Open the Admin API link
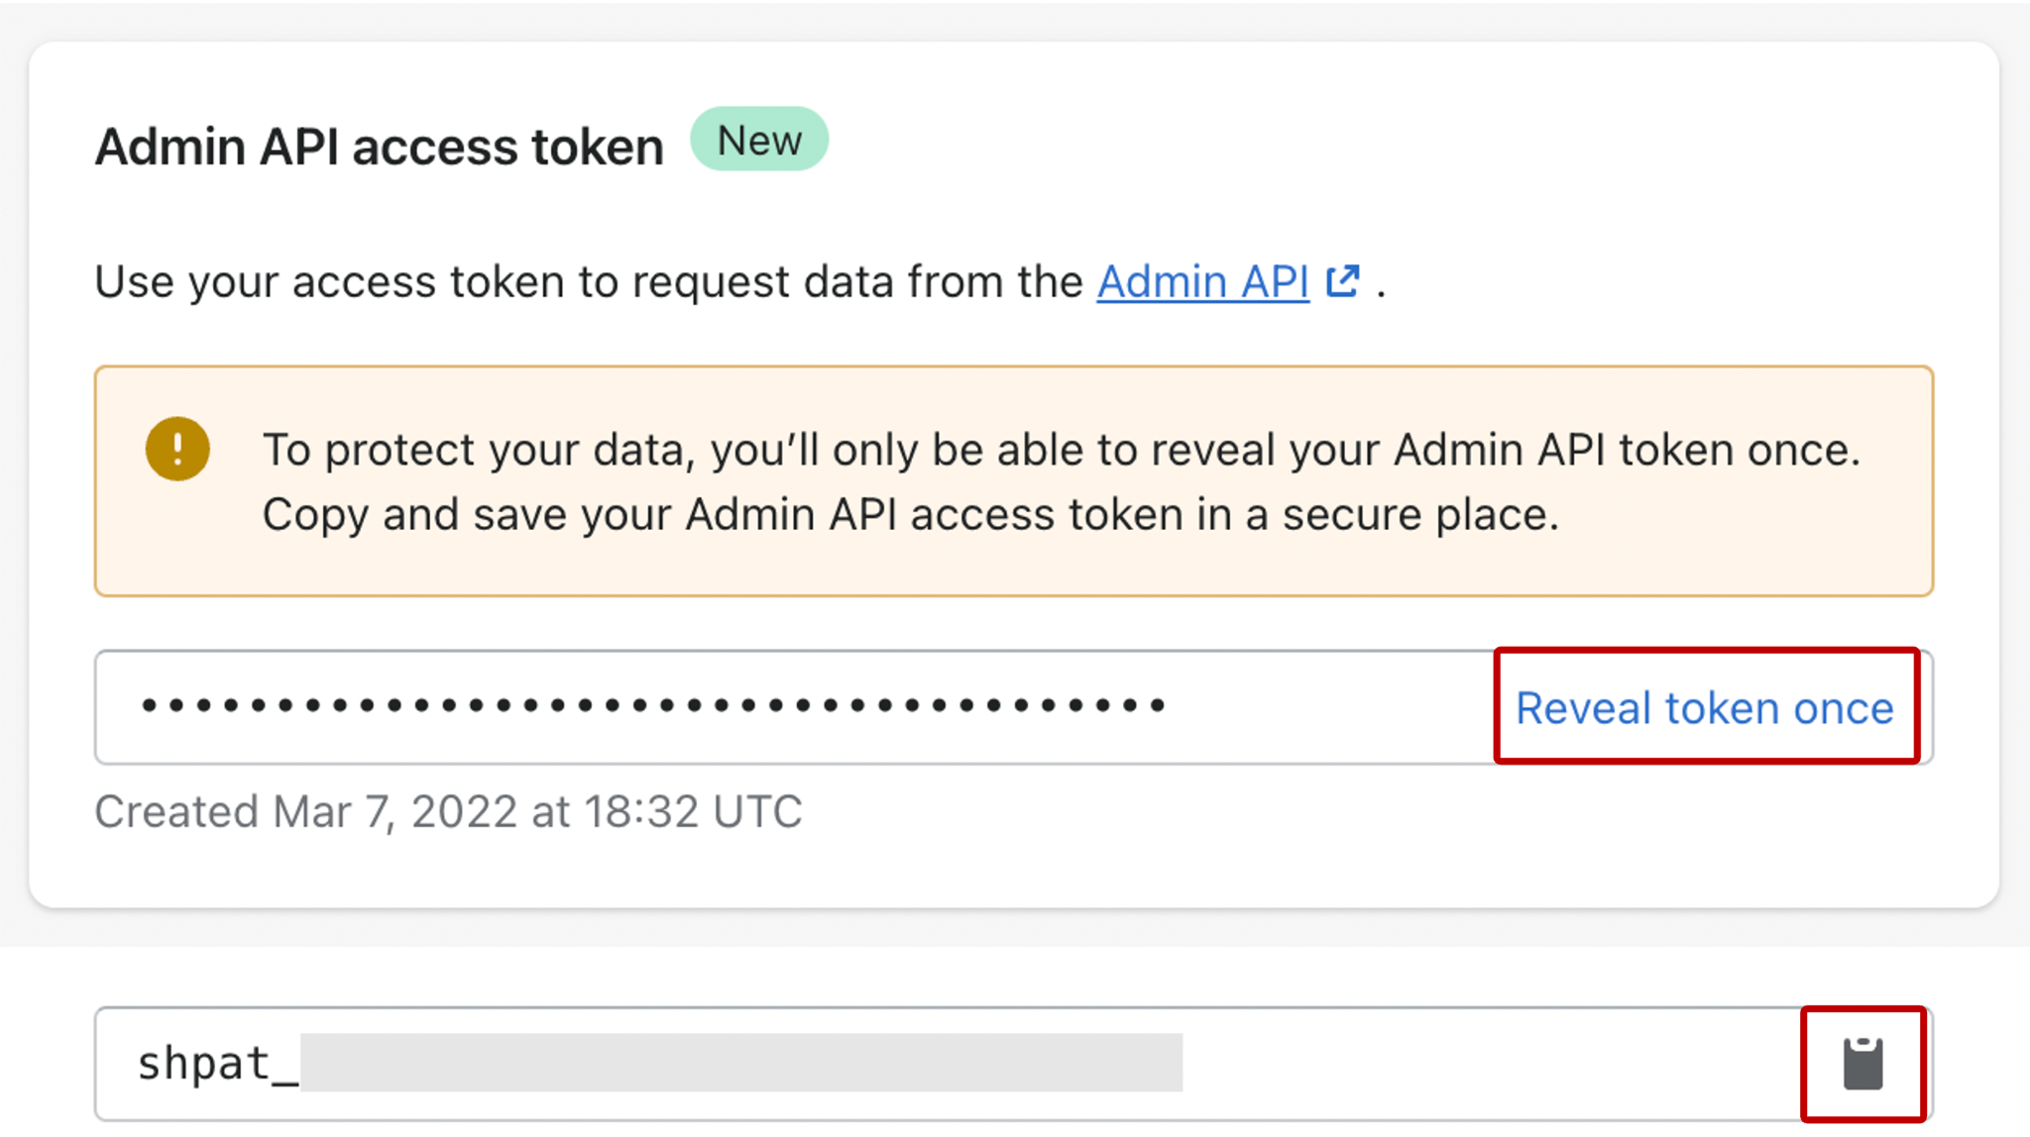 (x=1202, y=282)
